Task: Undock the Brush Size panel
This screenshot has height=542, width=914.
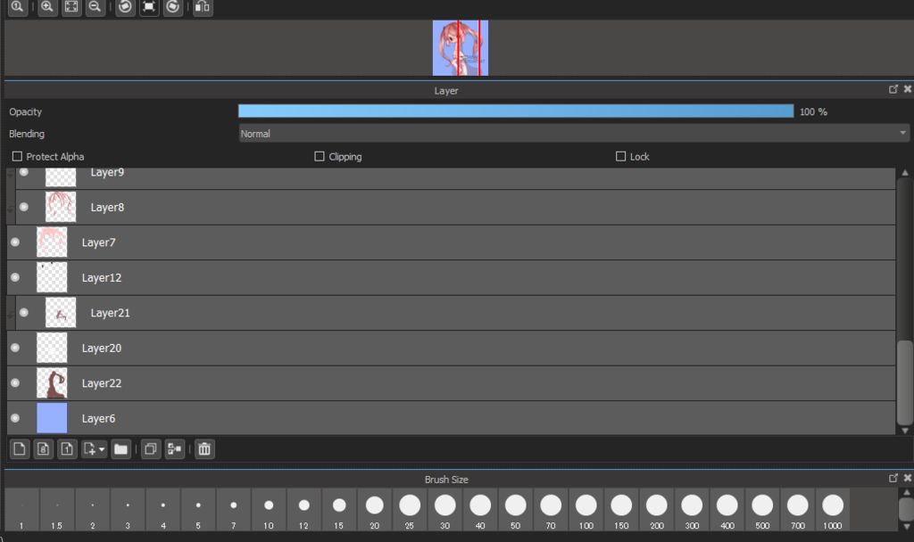Action: 893,478
